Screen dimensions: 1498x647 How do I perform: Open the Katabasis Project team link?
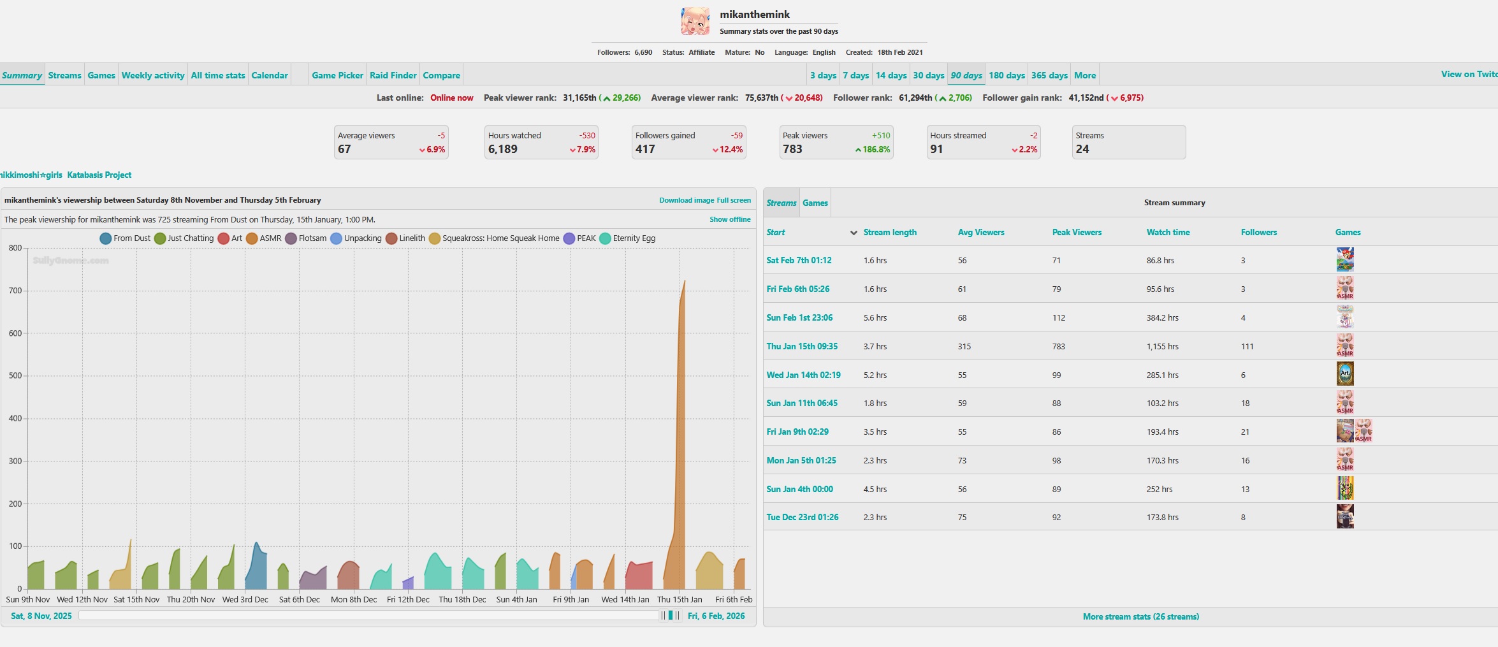pyautogui.click(x=99, y=175)
